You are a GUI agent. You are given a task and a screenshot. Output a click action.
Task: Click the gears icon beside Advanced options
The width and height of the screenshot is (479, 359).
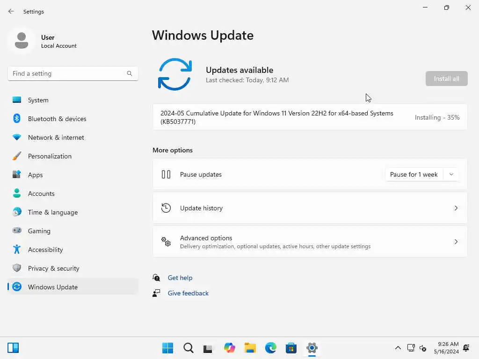click(x=166, y=242)
